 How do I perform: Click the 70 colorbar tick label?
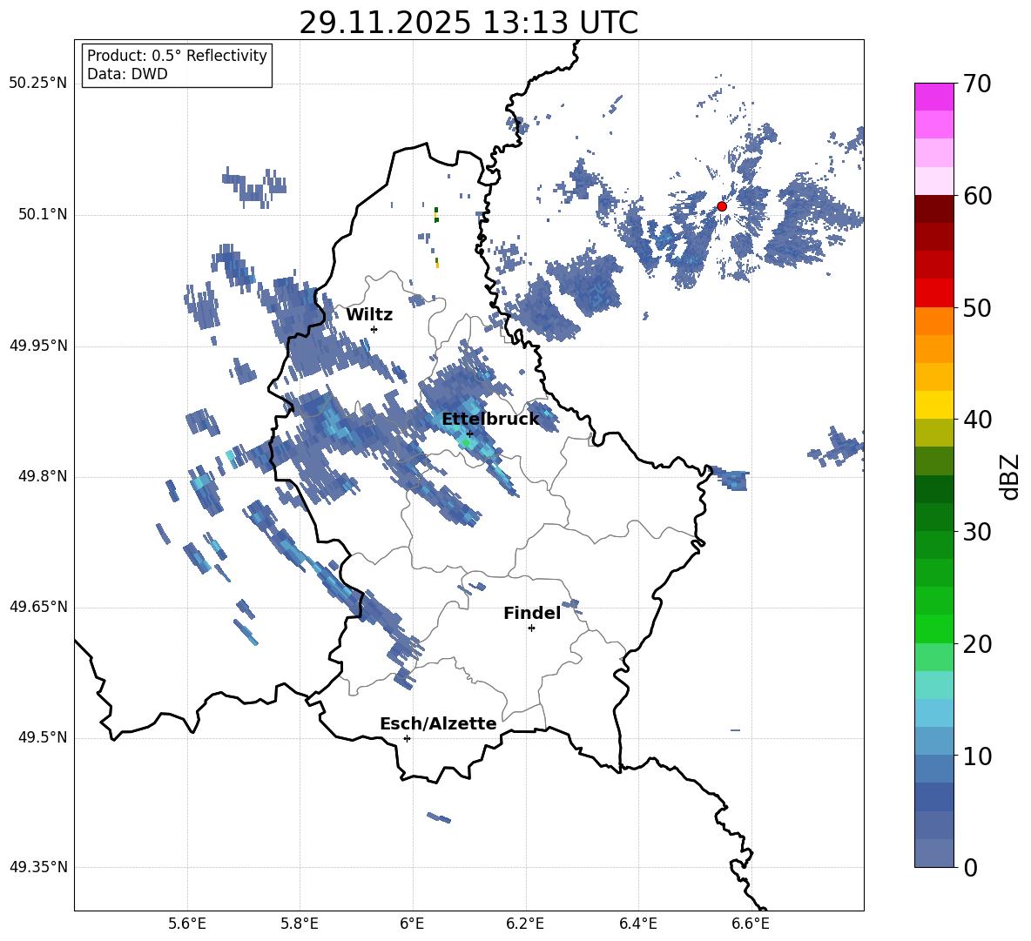(x=977, y=84)
